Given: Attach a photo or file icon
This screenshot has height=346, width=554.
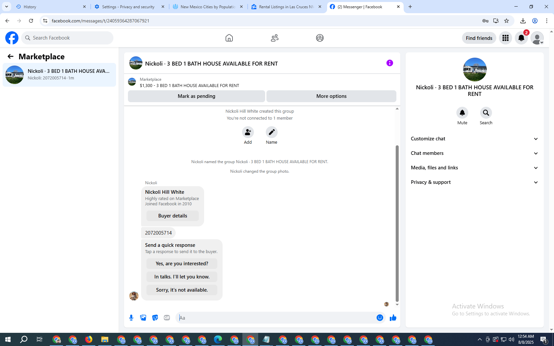Looking at the screenshot, I should click(x=143, y=318).
